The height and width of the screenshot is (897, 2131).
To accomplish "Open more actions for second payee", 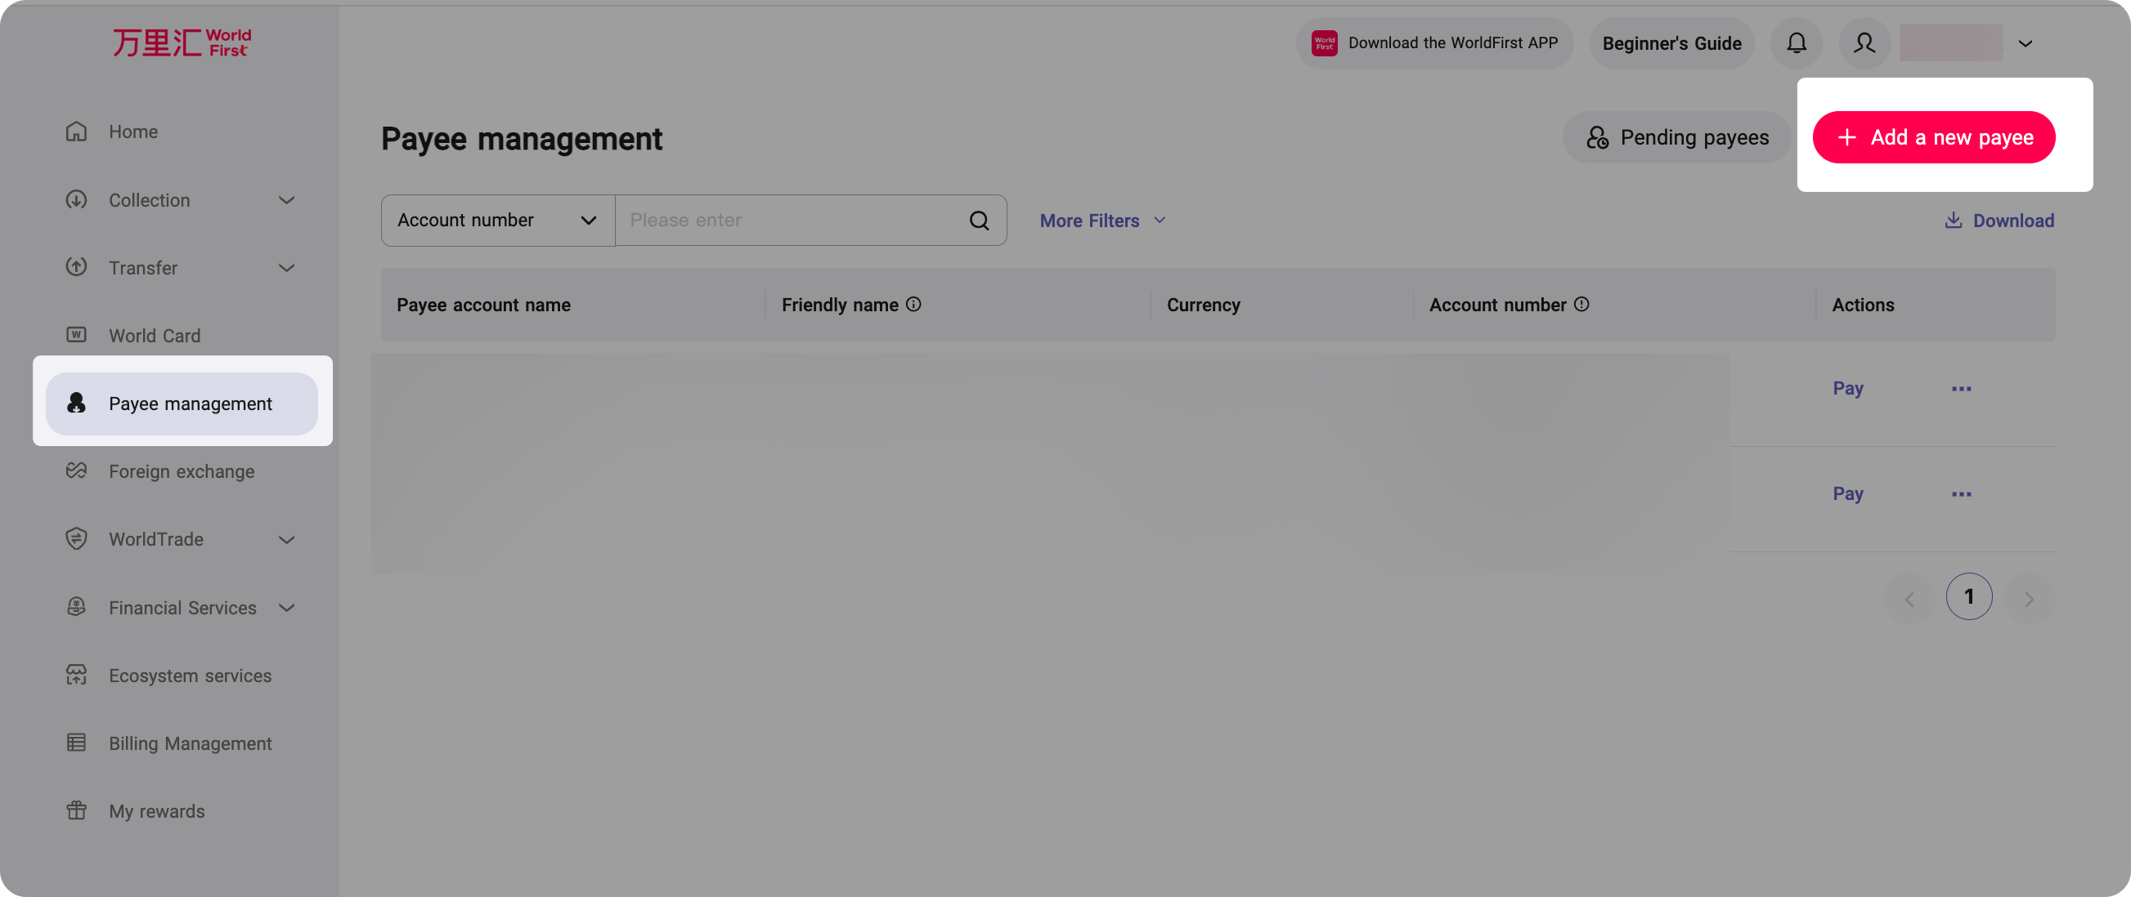I will pos(1961,494).
